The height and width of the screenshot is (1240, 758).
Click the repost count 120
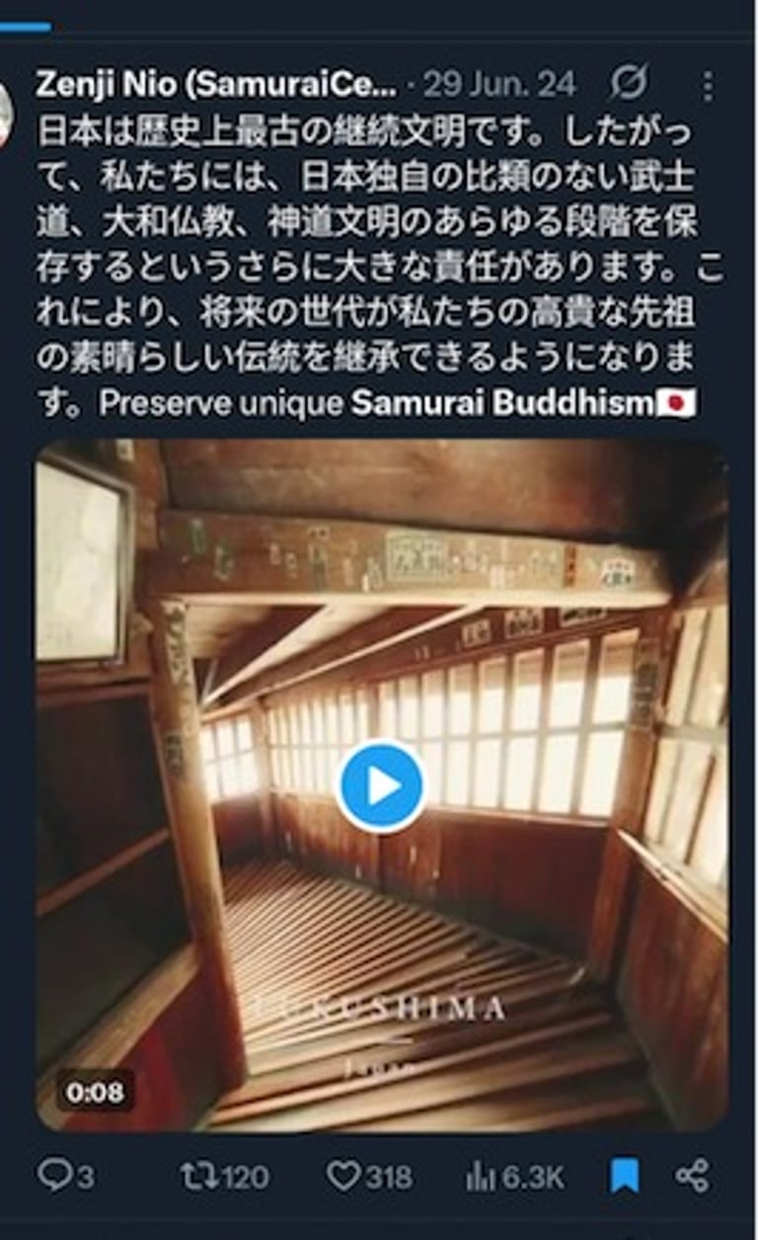point(244,1177)
